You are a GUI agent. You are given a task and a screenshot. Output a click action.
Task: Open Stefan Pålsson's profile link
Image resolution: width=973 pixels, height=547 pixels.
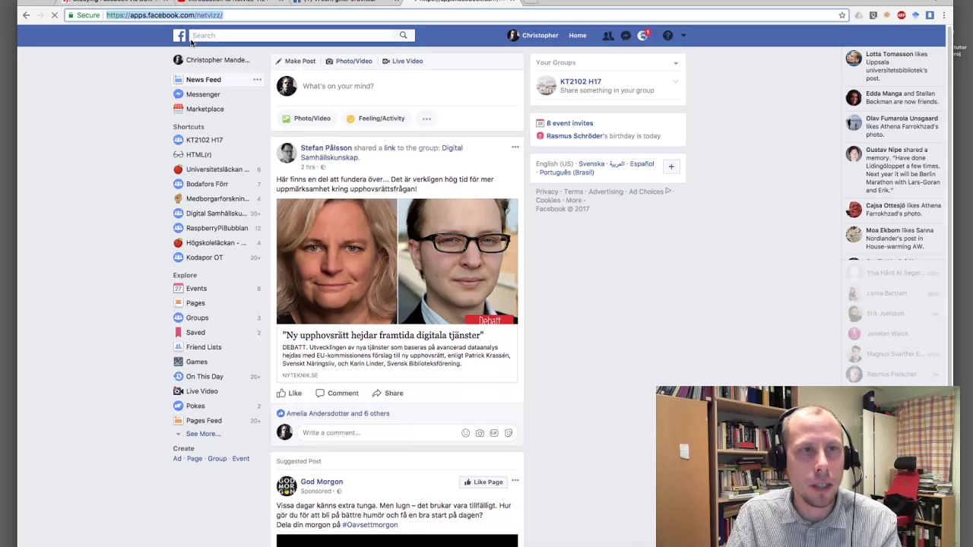tap(326, 148)
